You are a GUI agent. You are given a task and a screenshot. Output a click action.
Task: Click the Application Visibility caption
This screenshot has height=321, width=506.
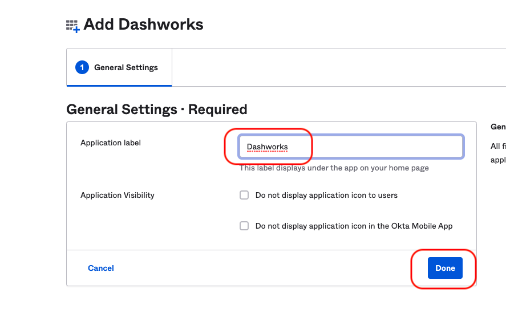coord(118,195)
